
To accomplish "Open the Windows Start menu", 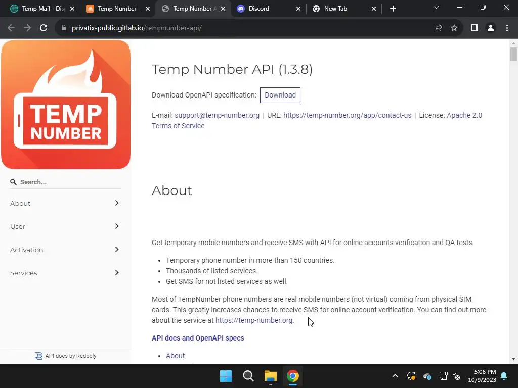I will click(x=226, y=376).
